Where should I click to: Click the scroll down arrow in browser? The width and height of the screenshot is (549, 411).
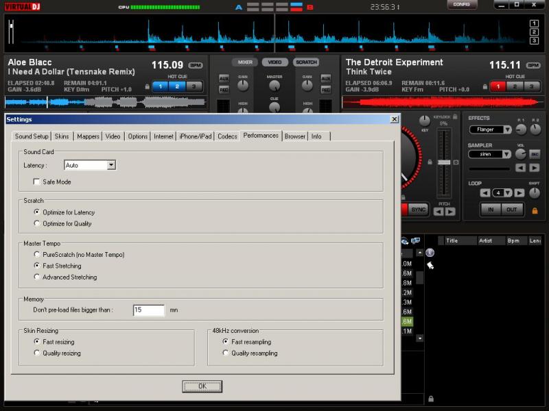tap(420, 338)
